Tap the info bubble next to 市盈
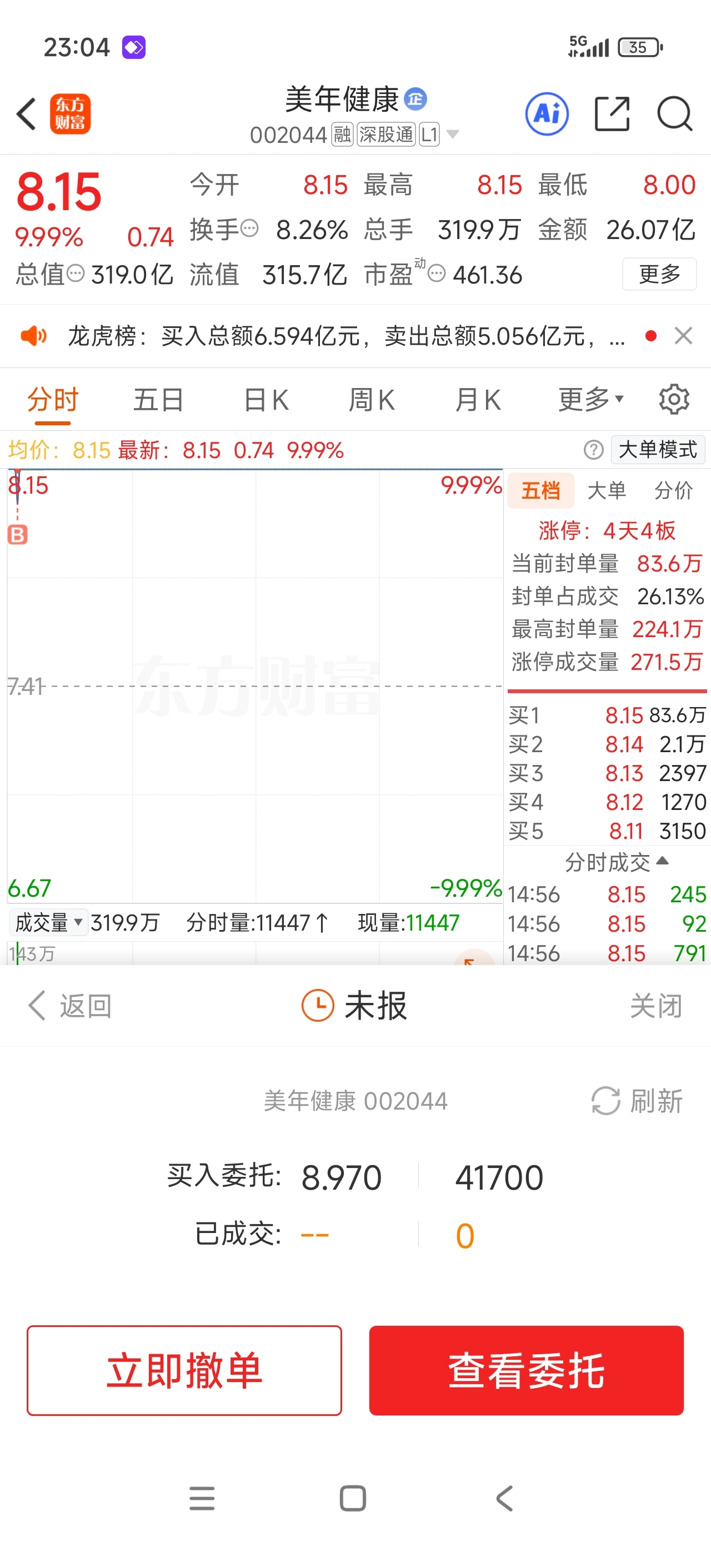The width and height of the screenshot is (711, 1541). tap(437, 274)
